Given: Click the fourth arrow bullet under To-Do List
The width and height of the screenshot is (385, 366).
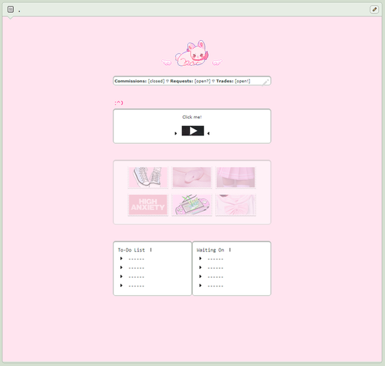Looking at the screenshot, I should (121, 286).
